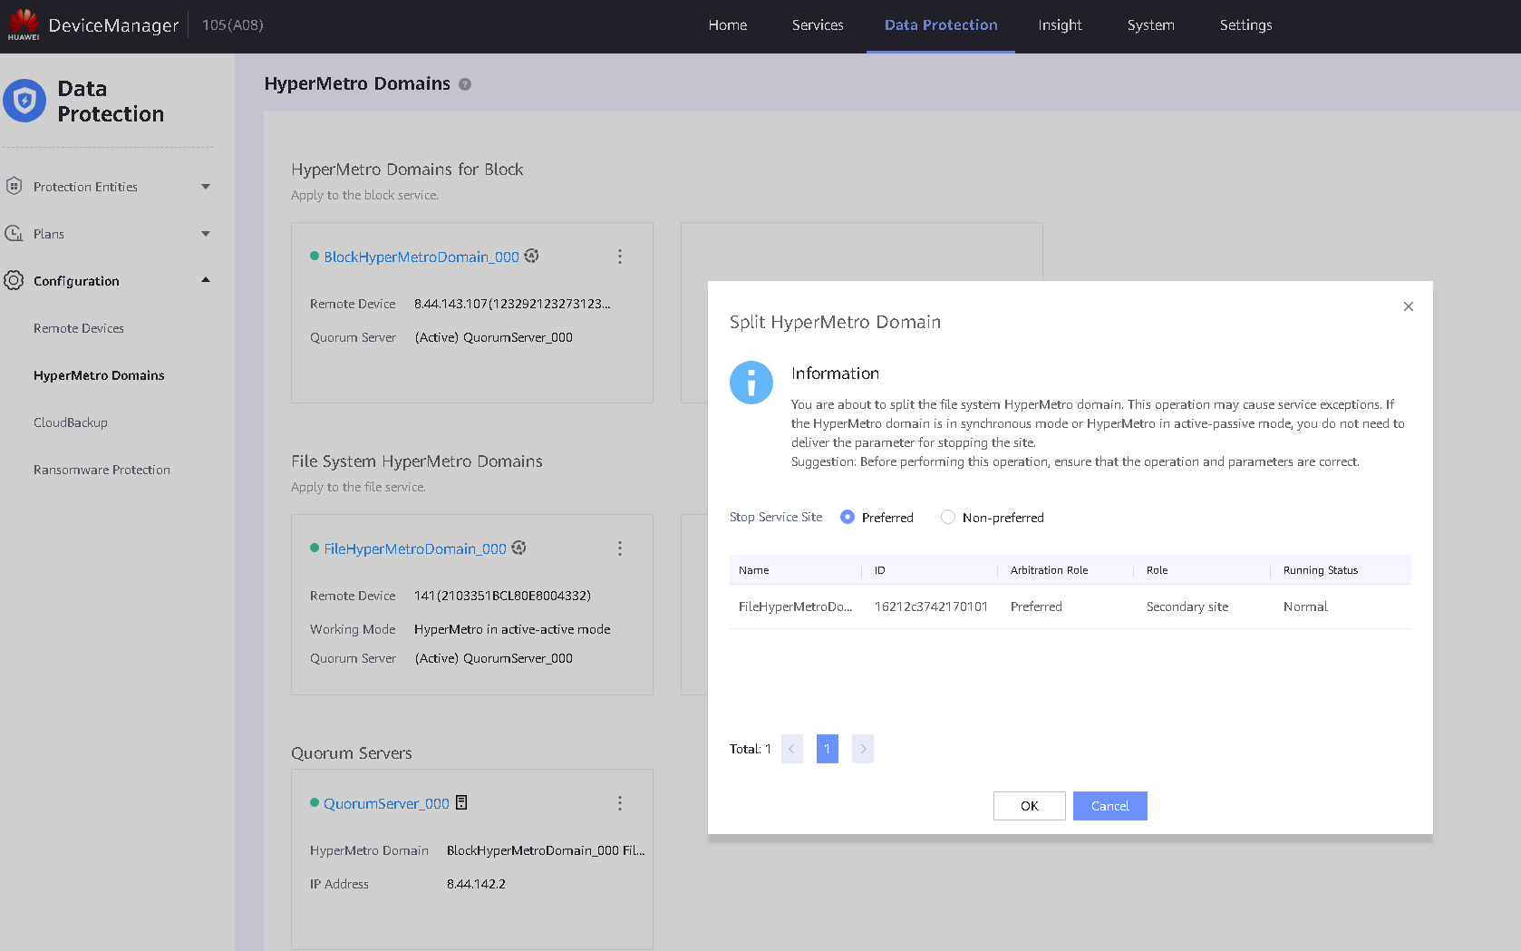
Task: Open Ransomware Protection in the sidebar
Action: tap(102, 470)
